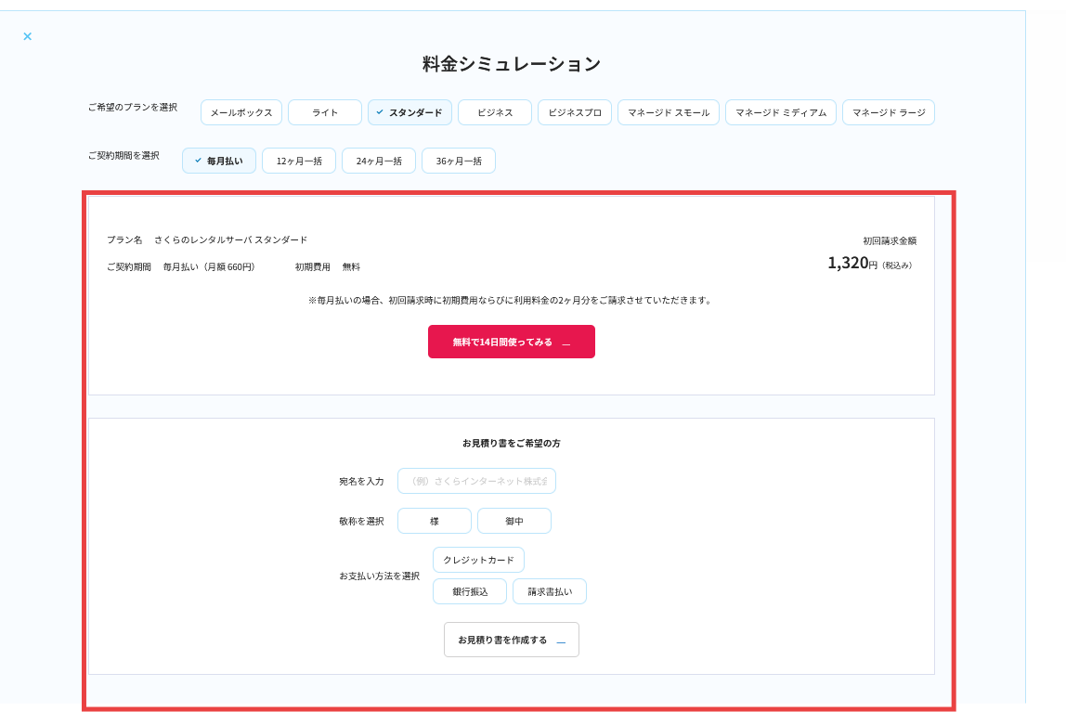Choose クレジットカード as payment method
Screen dimensions: 1066x712
tap(478, 559)
